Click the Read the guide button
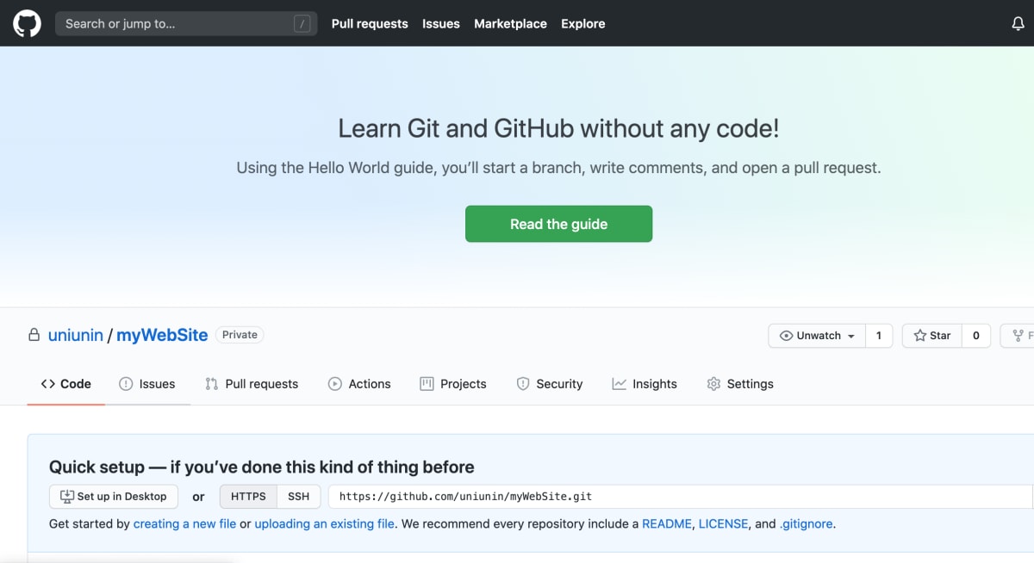 pyautogui.click(x=558, y=224)
